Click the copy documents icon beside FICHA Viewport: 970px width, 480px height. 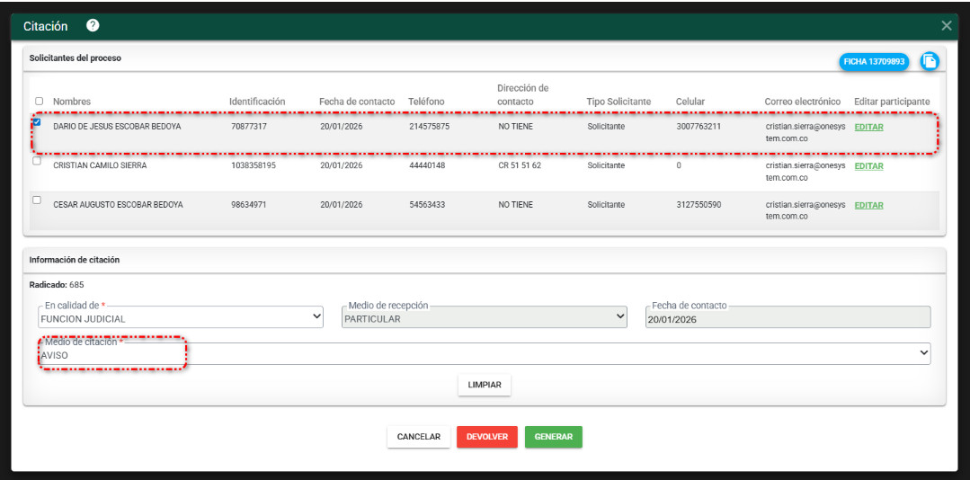tap(929, 61)
